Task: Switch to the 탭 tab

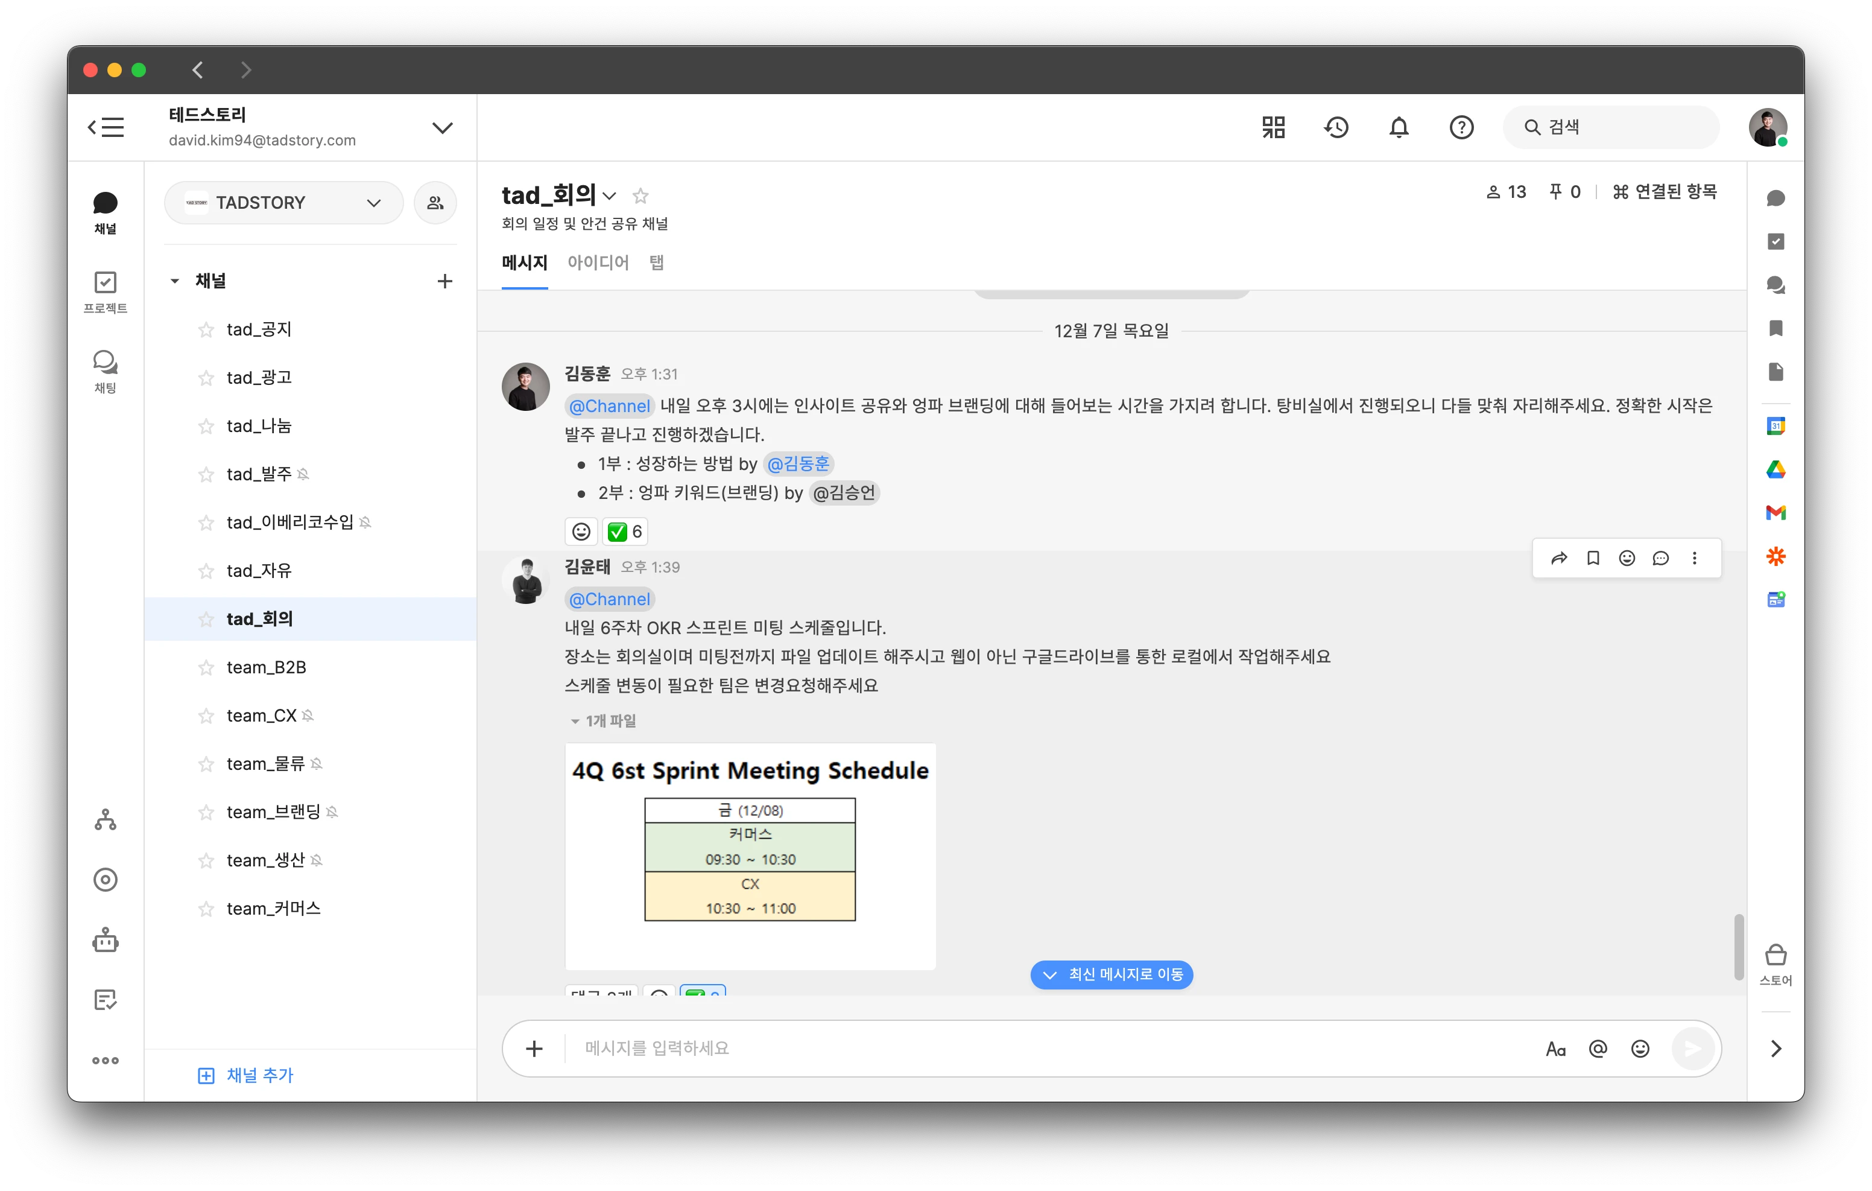Action: [x=657, y=263]
